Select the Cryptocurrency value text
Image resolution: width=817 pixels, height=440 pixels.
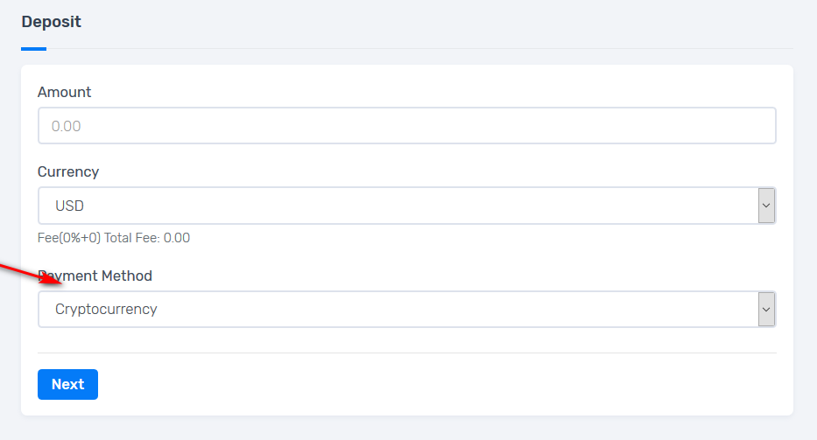[x=106, y=310]
